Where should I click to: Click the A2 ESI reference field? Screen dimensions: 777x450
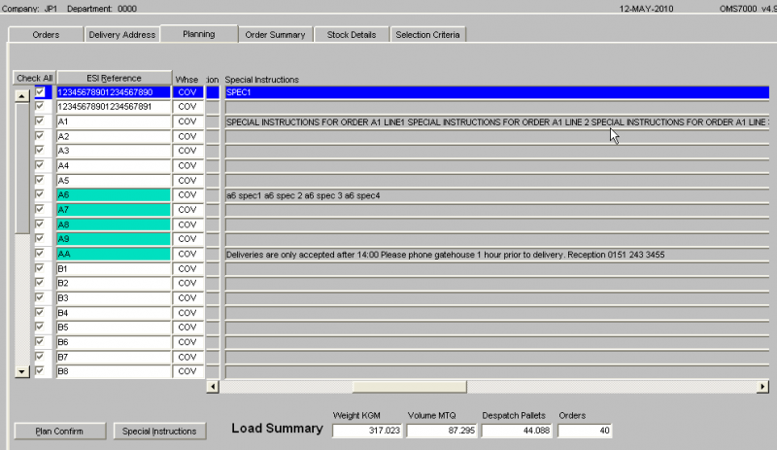coord(114,136)
